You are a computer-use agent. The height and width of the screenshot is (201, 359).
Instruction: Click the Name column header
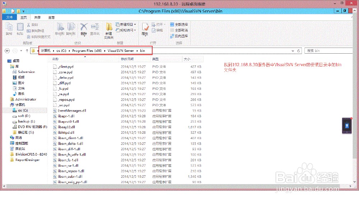pyautogui.click(x=84, y=59)
